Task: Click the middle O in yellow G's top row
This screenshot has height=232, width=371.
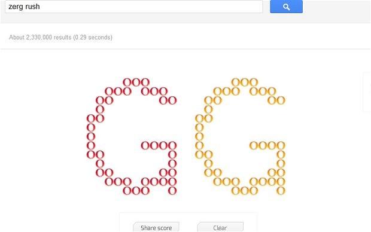Action: tap(245, 83)
